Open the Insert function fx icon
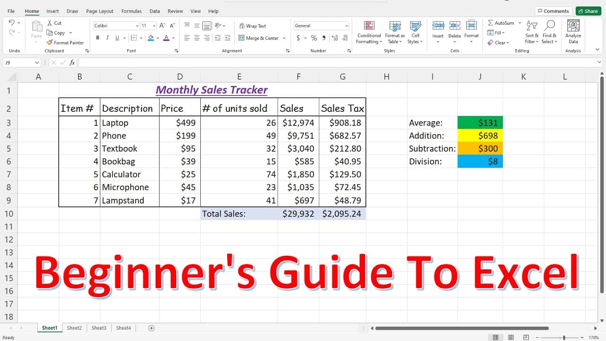 (72, 63)
